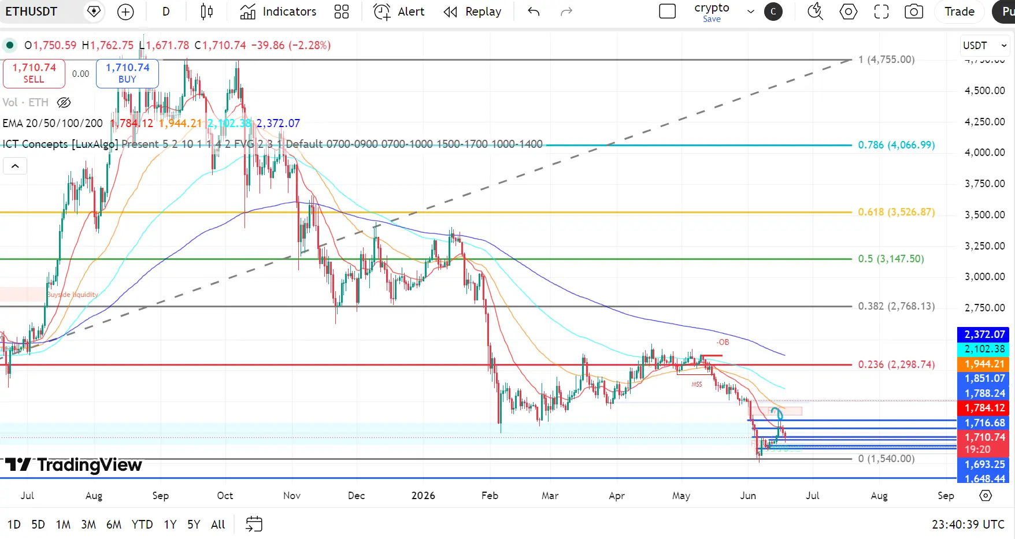Select the EMA 20/50/100/200 indicator legend

pos(53,123)
